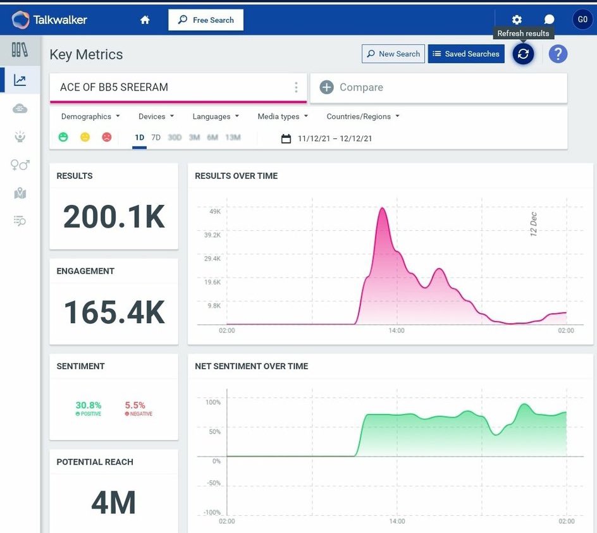Image resolution: width=597 pixels, height=533 pixels.
Task: Select the 6M time range tab
Action: (x=212, y=137)
